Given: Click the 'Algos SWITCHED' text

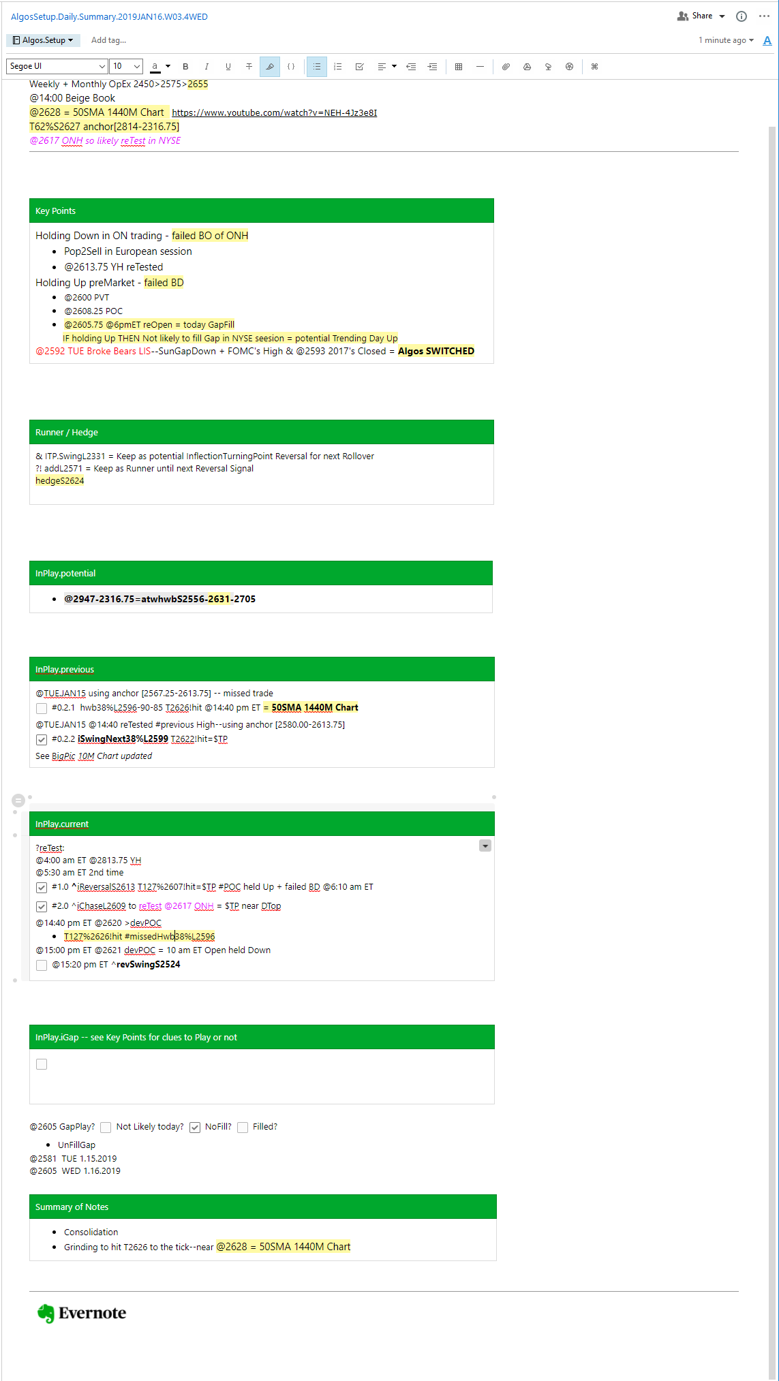Looking at the screenshot, I should tap(436, 352).
